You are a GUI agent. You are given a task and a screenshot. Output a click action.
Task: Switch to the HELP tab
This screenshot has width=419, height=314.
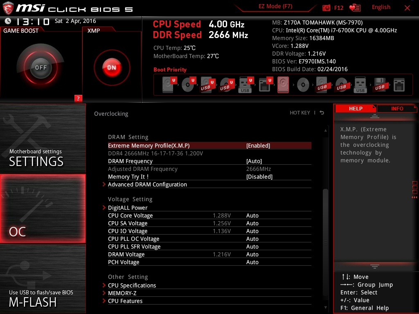click(x=356, y=108)
